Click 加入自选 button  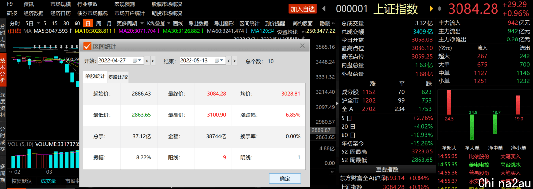302,9
